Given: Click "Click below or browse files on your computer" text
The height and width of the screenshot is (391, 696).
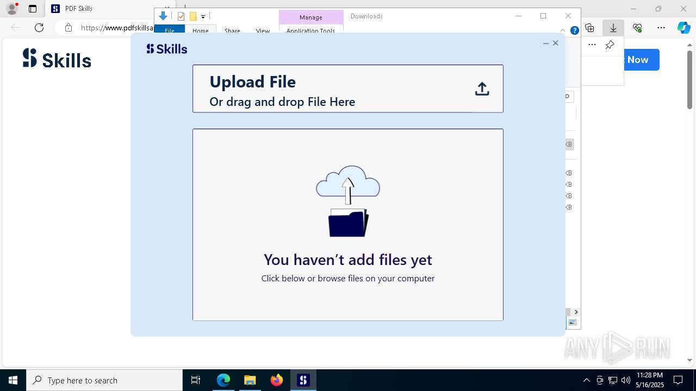Looking at the screenshot, I should click(x=348, y=278).
